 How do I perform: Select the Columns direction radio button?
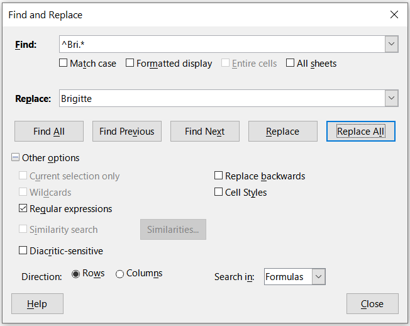click(x=119, y=274)
